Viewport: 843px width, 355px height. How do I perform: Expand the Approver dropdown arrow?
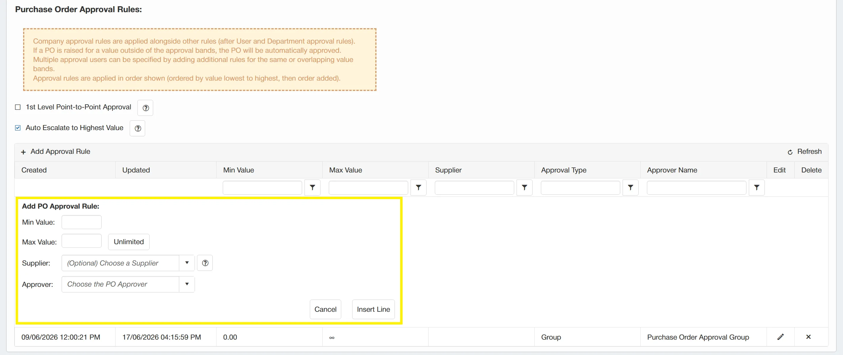coord(187,284)
